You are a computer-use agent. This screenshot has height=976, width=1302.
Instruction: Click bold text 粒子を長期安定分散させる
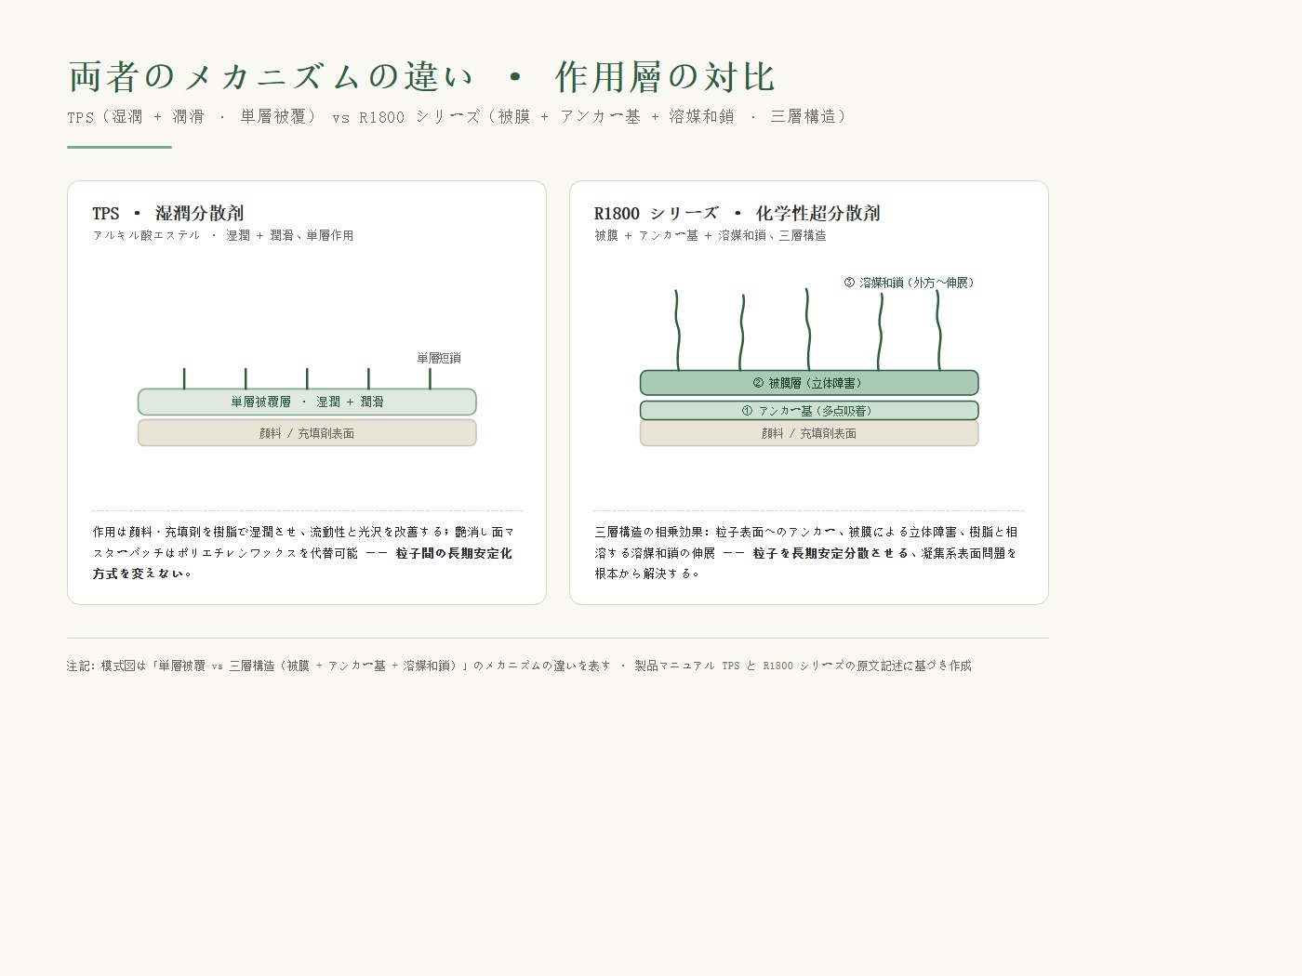(830, 553)
